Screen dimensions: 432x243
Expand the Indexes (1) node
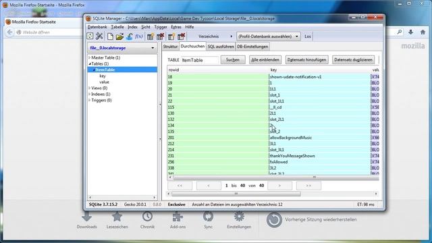[90, 94]
